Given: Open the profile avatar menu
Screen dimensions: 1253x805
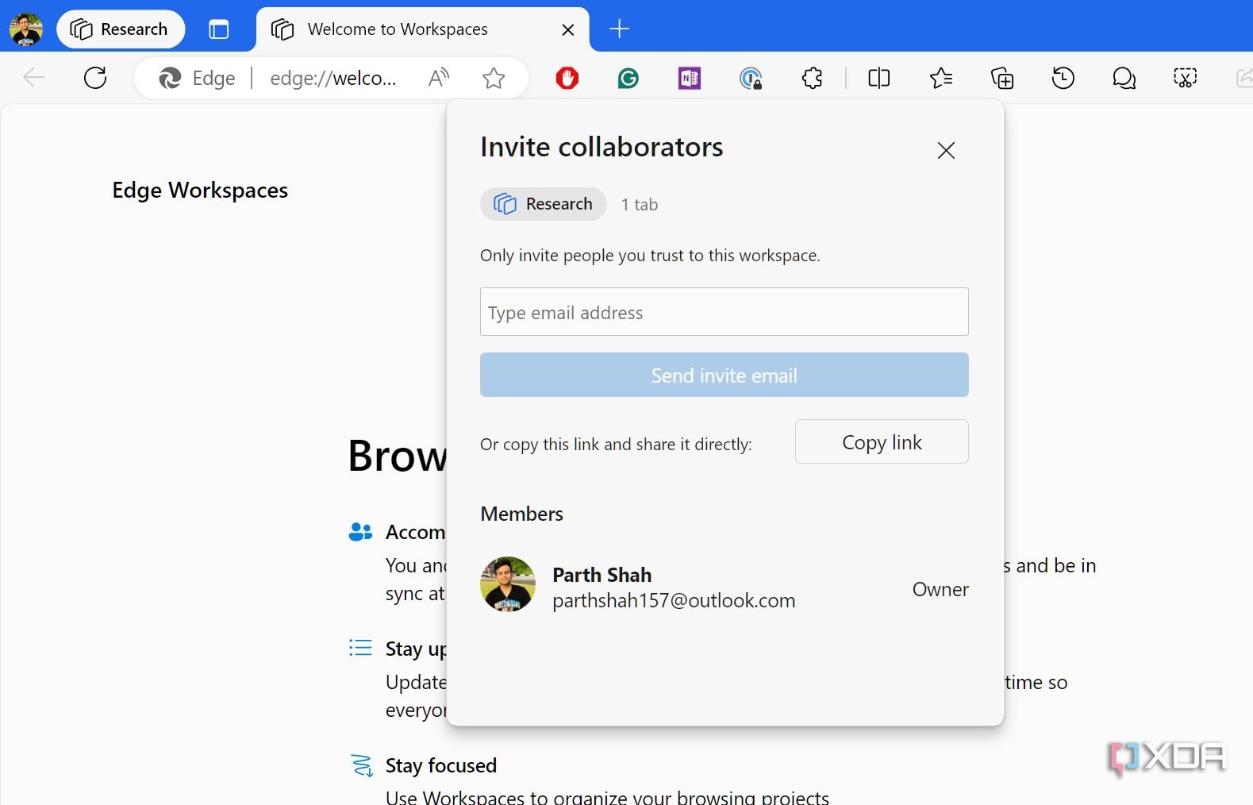Looking at the screenshot, I should pyautogui.click(x=26, y=29).
